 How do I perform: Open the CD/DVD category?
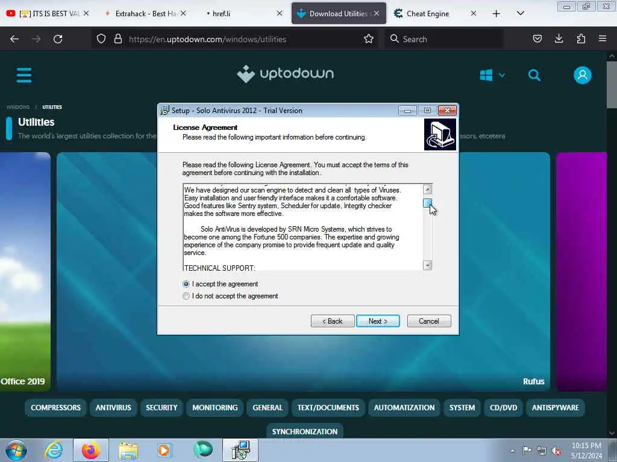click(503, 408)
